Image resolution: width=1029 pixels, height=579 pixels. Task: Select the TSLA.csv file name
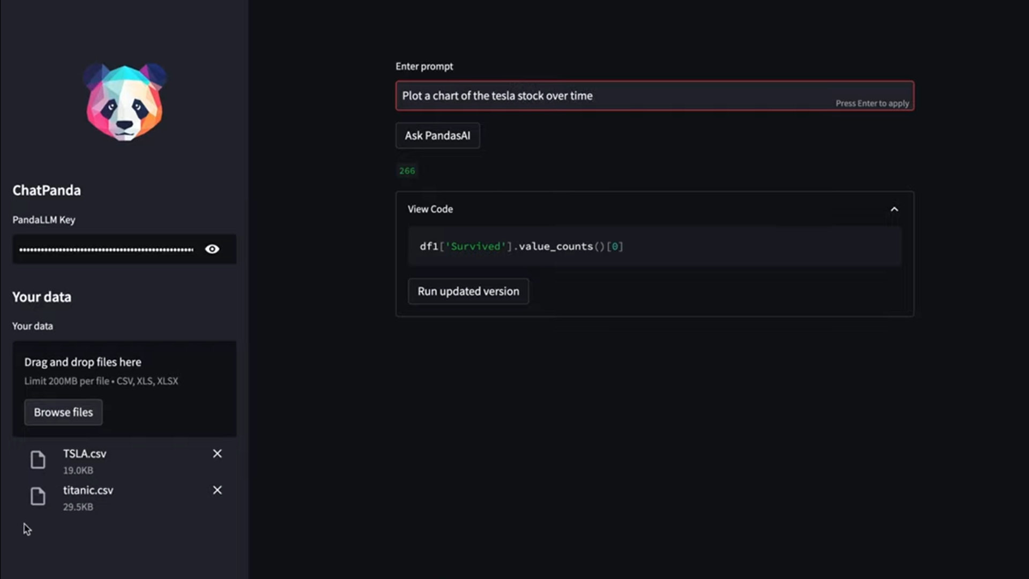coord(85,454)
